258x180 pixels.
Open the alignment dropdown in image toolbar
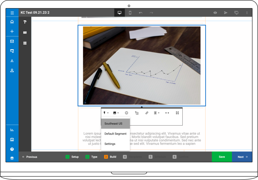click(156, 113)
